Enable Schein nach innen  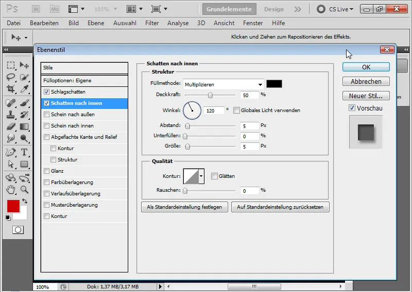coord(46,125)
